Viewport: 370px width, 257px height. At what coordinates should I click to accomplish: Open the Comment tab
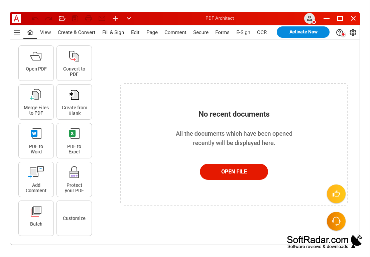(175, 32)
